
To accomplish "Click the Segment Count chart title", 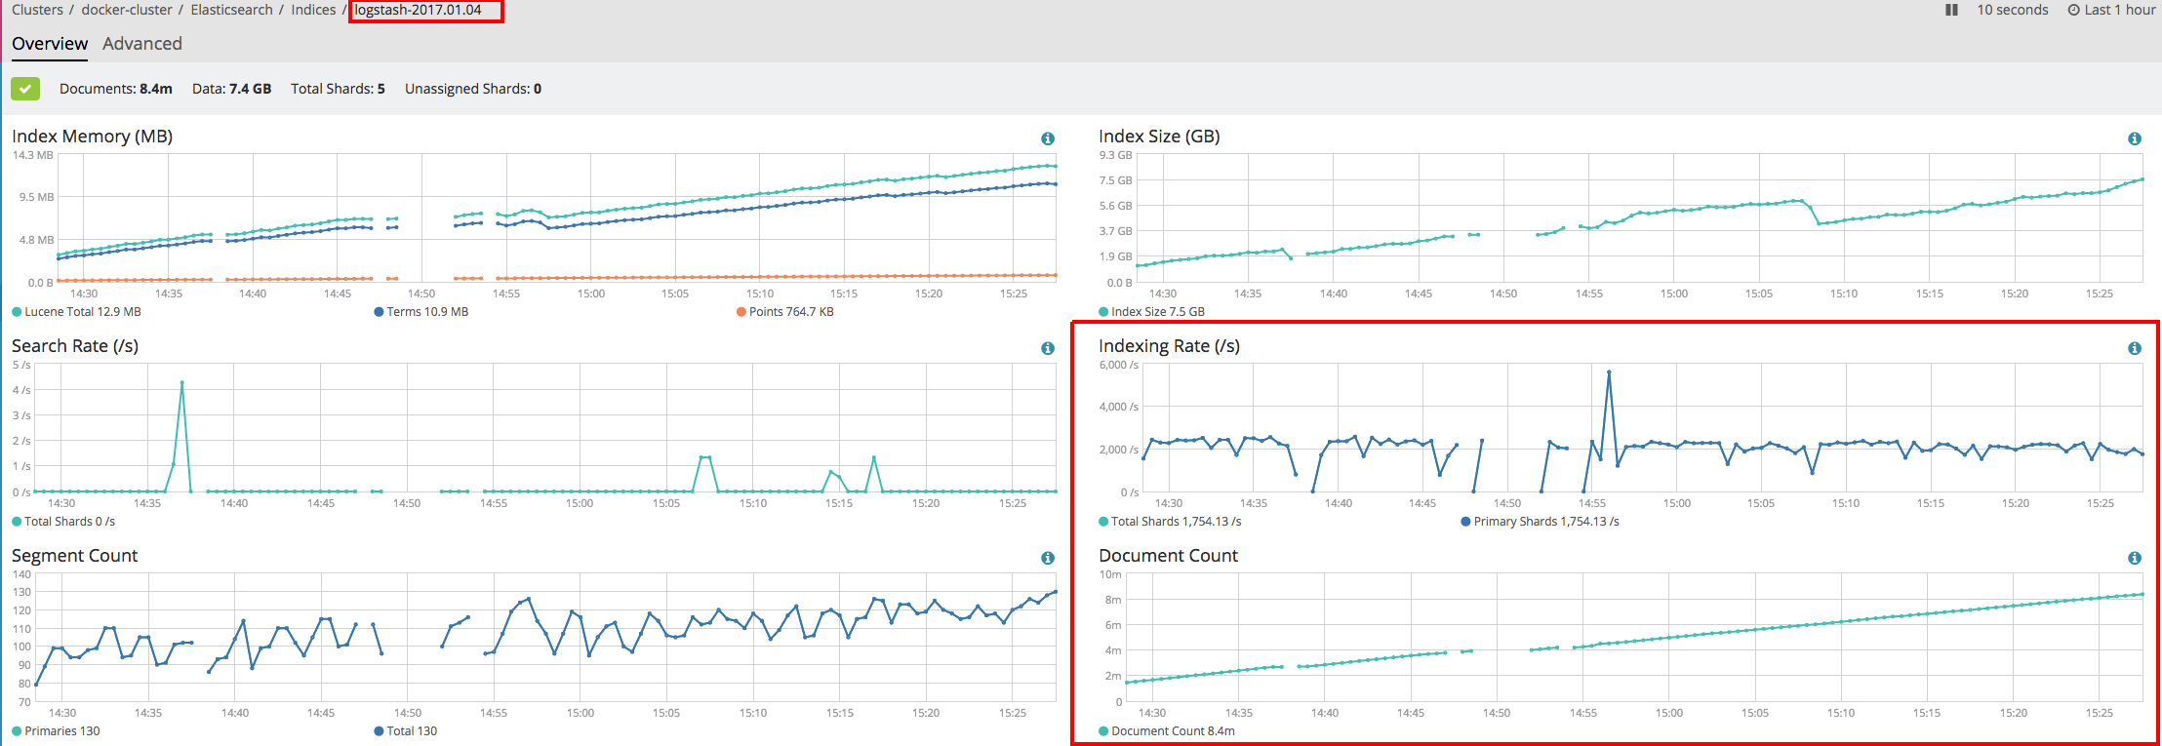I will click(x=74, y=556).
